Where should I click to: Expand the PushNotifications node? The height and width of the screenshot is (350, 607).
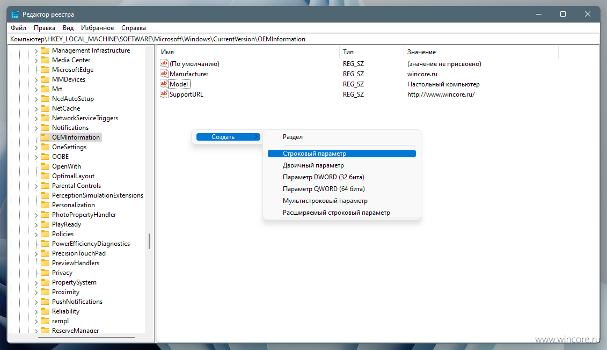pos(36,302)
